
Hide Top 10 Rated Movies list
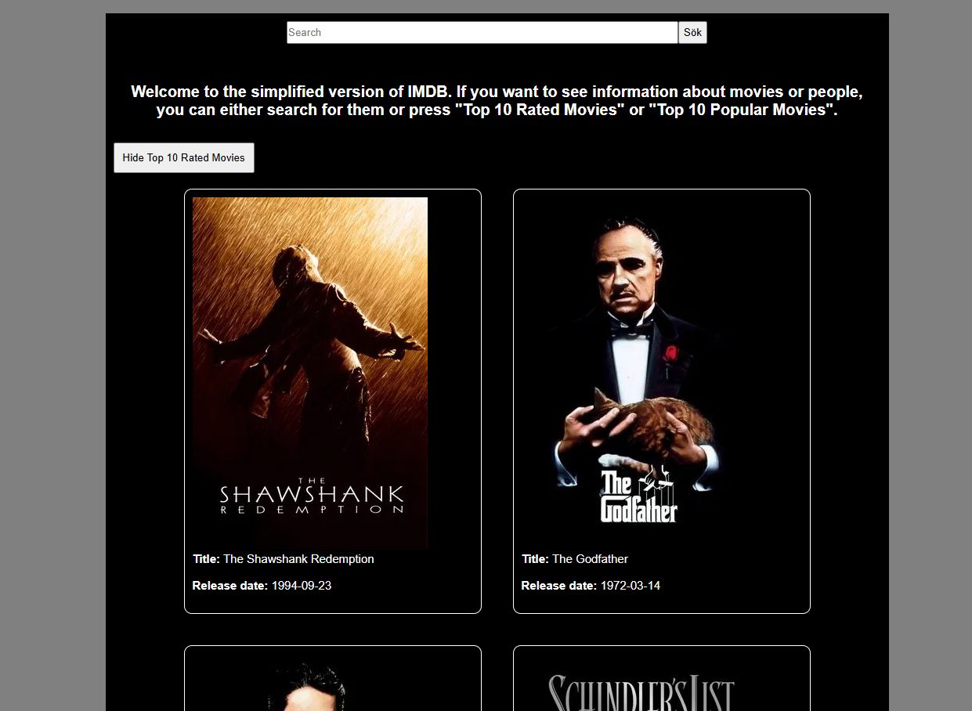point(184,157)
